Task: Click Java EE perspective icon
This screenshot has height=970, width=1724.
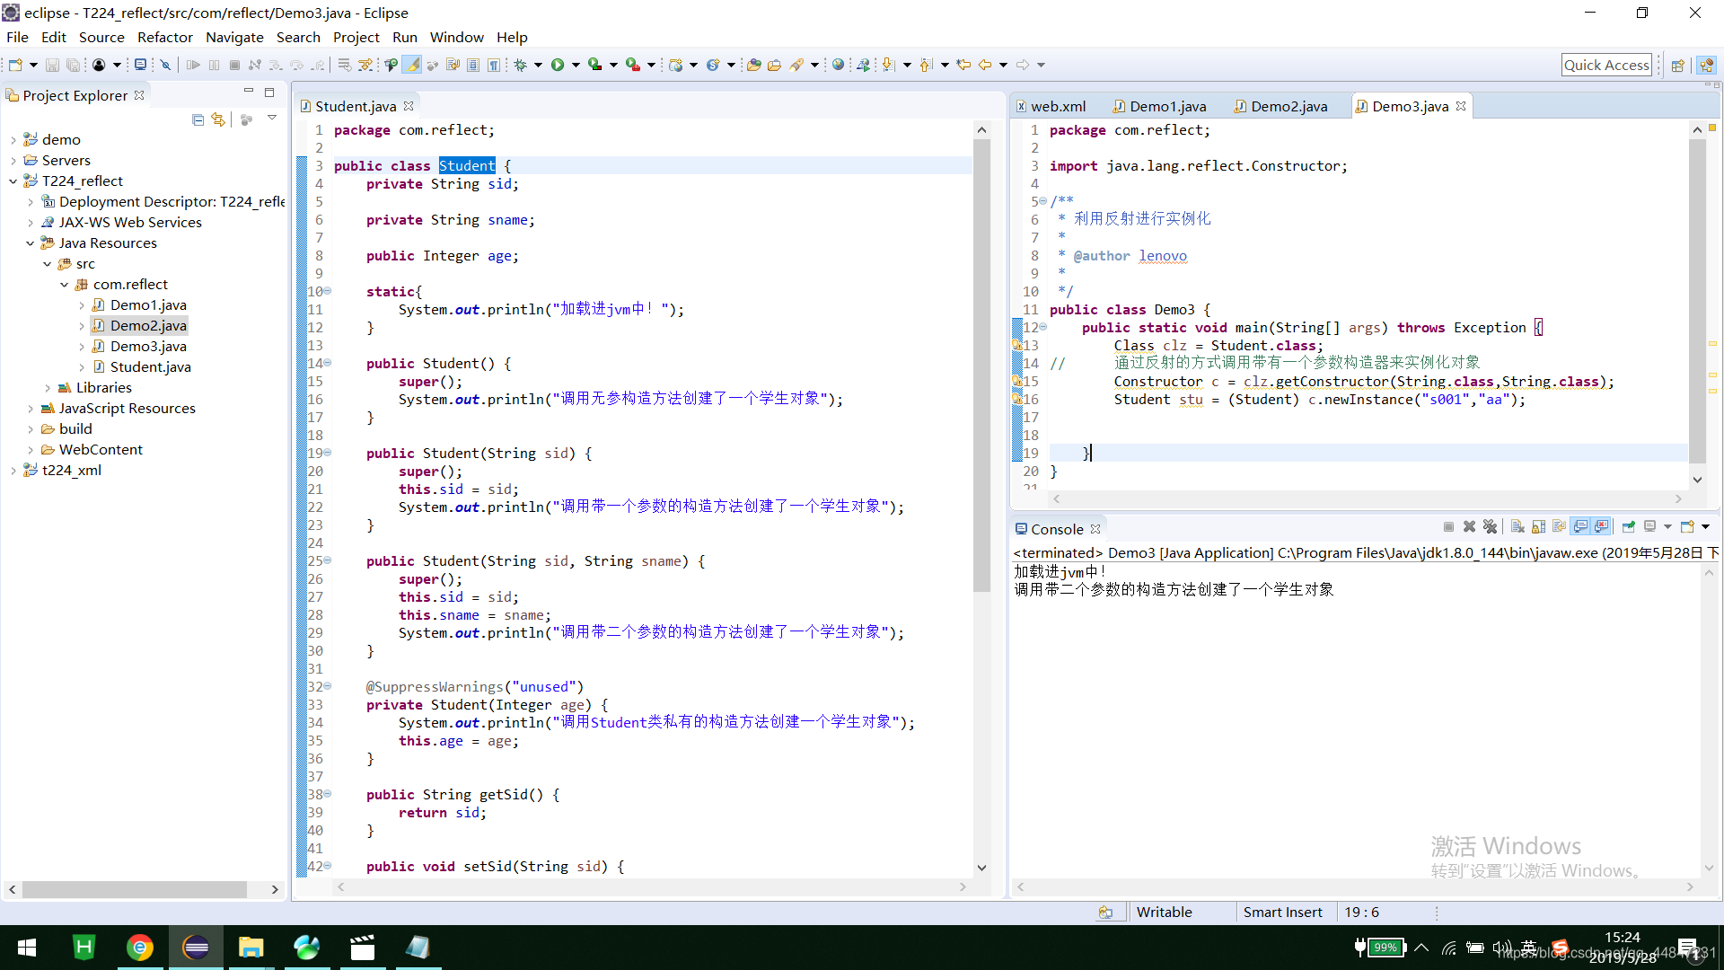Action: pyautogui.click(x=1707, y=65)
